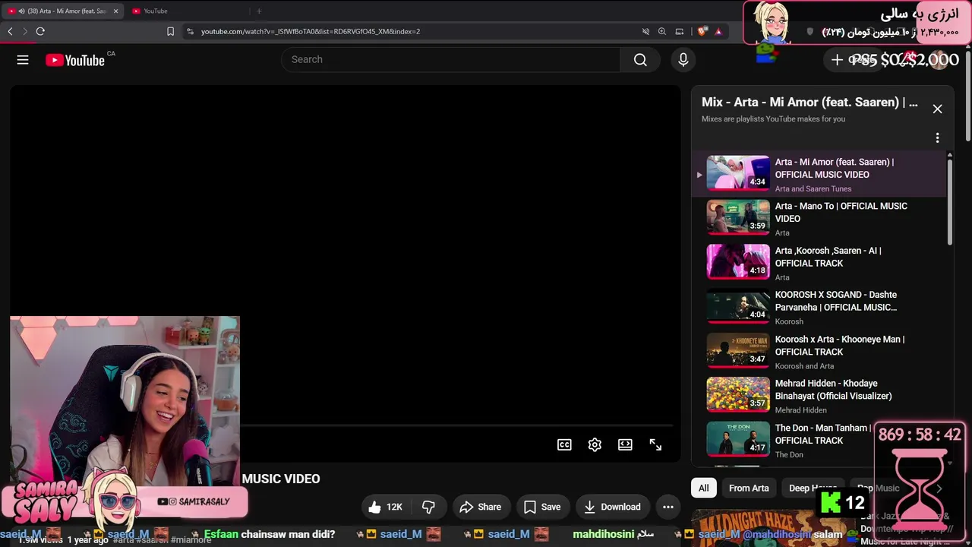Play Arta - Mi Amor thumbnail in mix
This screenshot has width=972, height=547.
point(738,172)
